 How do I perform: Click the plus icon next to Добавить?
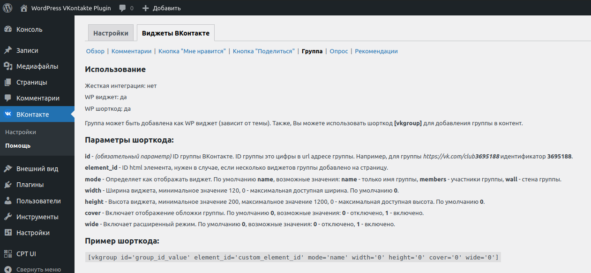coord(145,8)
